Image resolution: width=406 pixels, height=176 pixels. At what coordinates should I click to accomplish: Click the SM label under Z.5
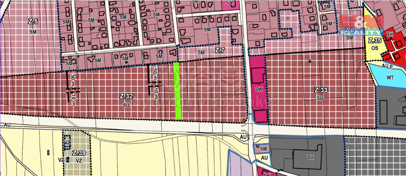(33, 32)
